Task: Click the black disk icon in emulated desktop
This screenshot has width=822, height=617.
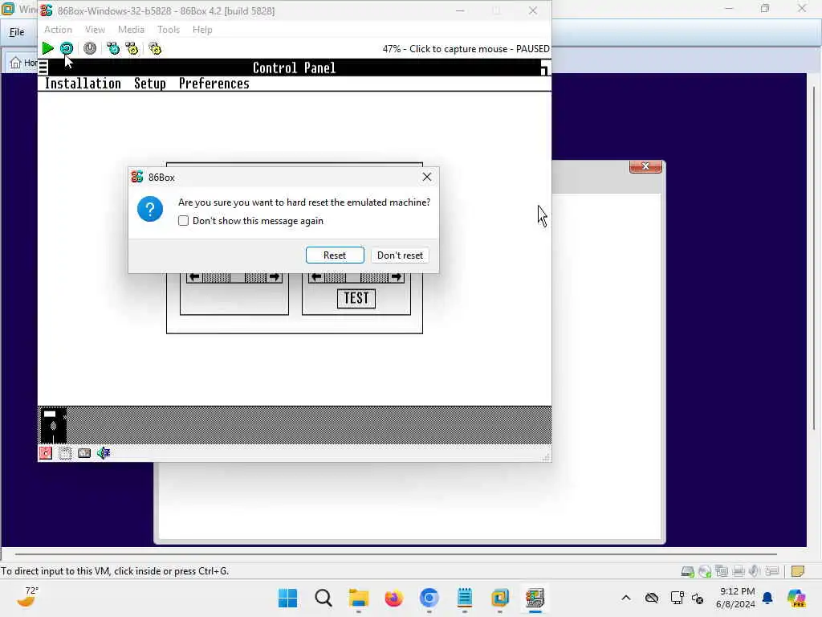Action: tap(53, 425)
